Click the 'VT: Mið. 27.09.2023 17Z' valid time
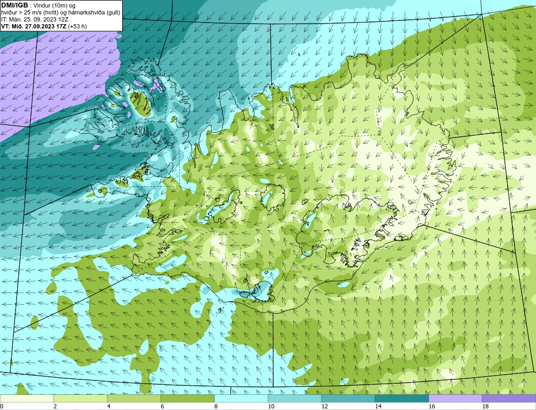The image size is (536, 410). pos(34,26)
